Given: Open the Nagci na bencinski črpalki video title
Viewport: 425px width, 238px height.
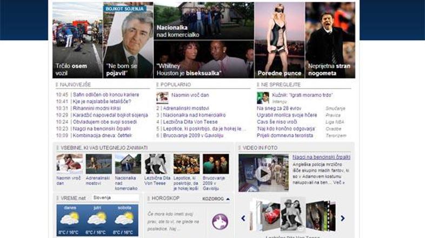Looking at the screenshot, I should tap(321, 157).
